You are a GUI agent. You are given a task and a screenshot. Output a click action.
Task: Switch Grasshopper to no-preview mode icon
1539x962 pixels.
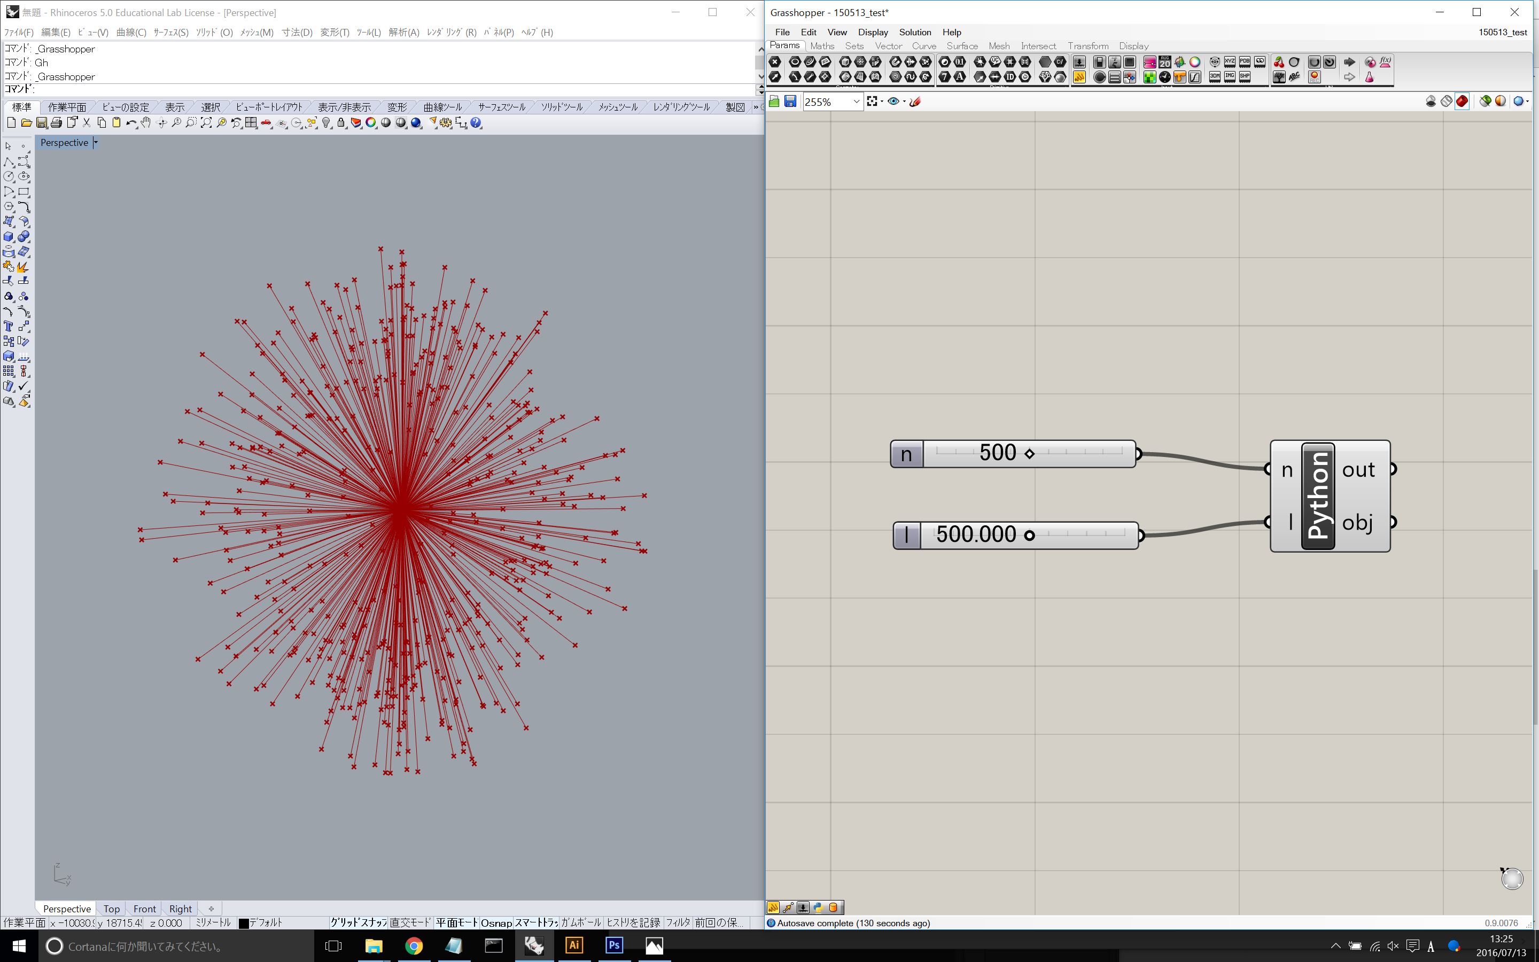(1431, 101)
